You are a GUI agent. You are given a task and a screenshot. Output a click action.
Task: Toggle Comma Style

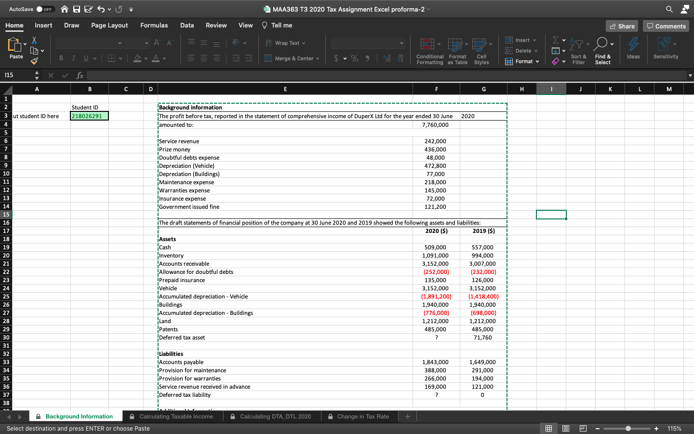367,58
